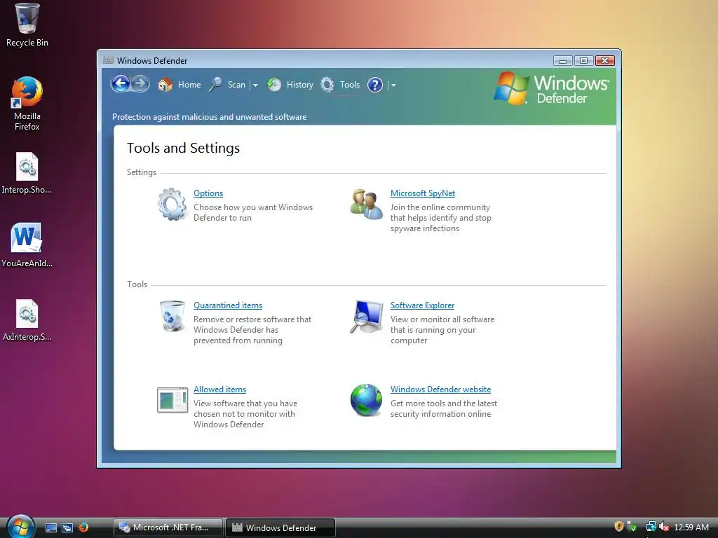Open the History clock icon

274,85
